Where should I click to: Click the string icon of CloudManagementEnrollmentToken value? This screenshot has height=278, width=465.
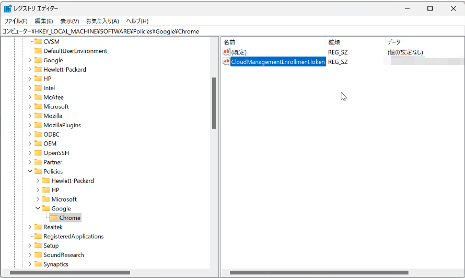click(x=226, y=62)
